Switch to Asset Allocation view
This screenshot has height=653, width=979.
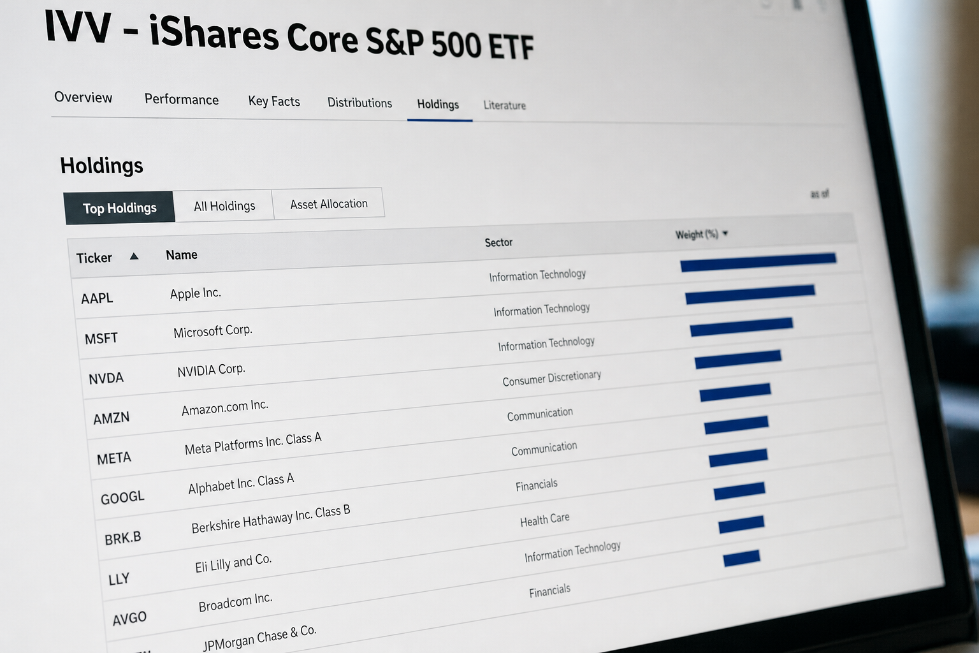pyautogui.click(x=329, y=204)
